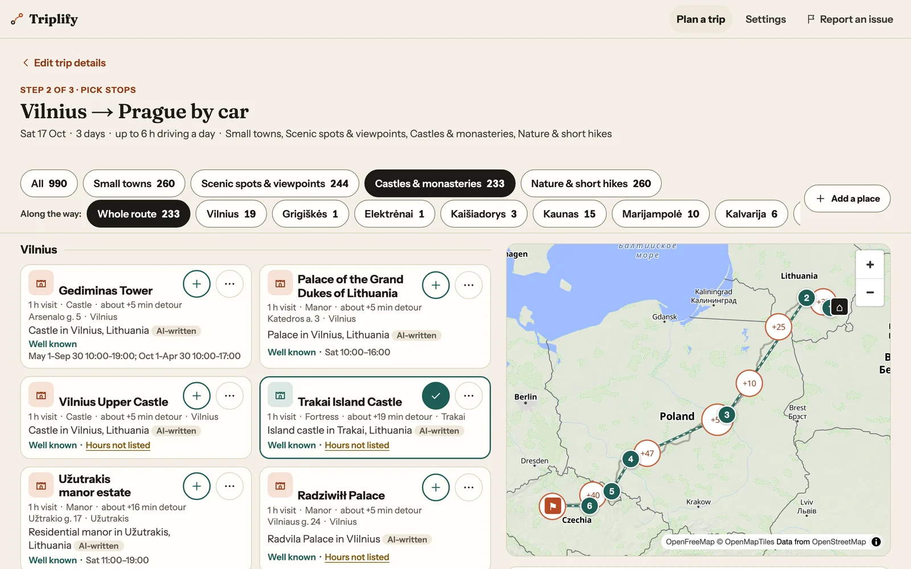Add Gediminas Tower to the trip
This screenshot has height=569, width=911.
pyautogui.click(x=196, y=284)
